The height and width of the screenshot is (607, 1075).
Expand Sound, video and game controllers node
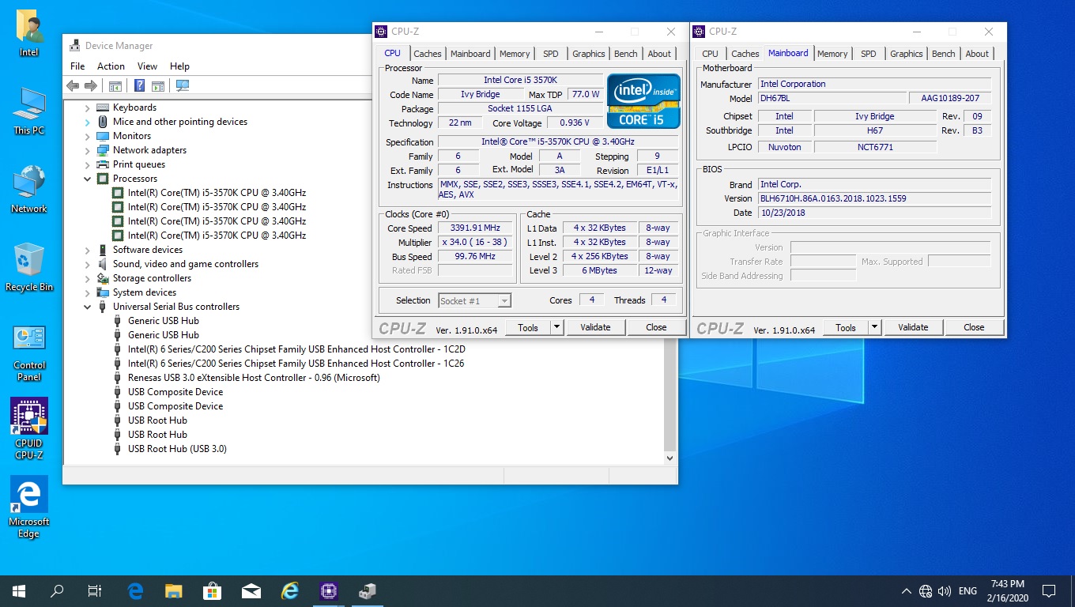(x=88, y=264)
